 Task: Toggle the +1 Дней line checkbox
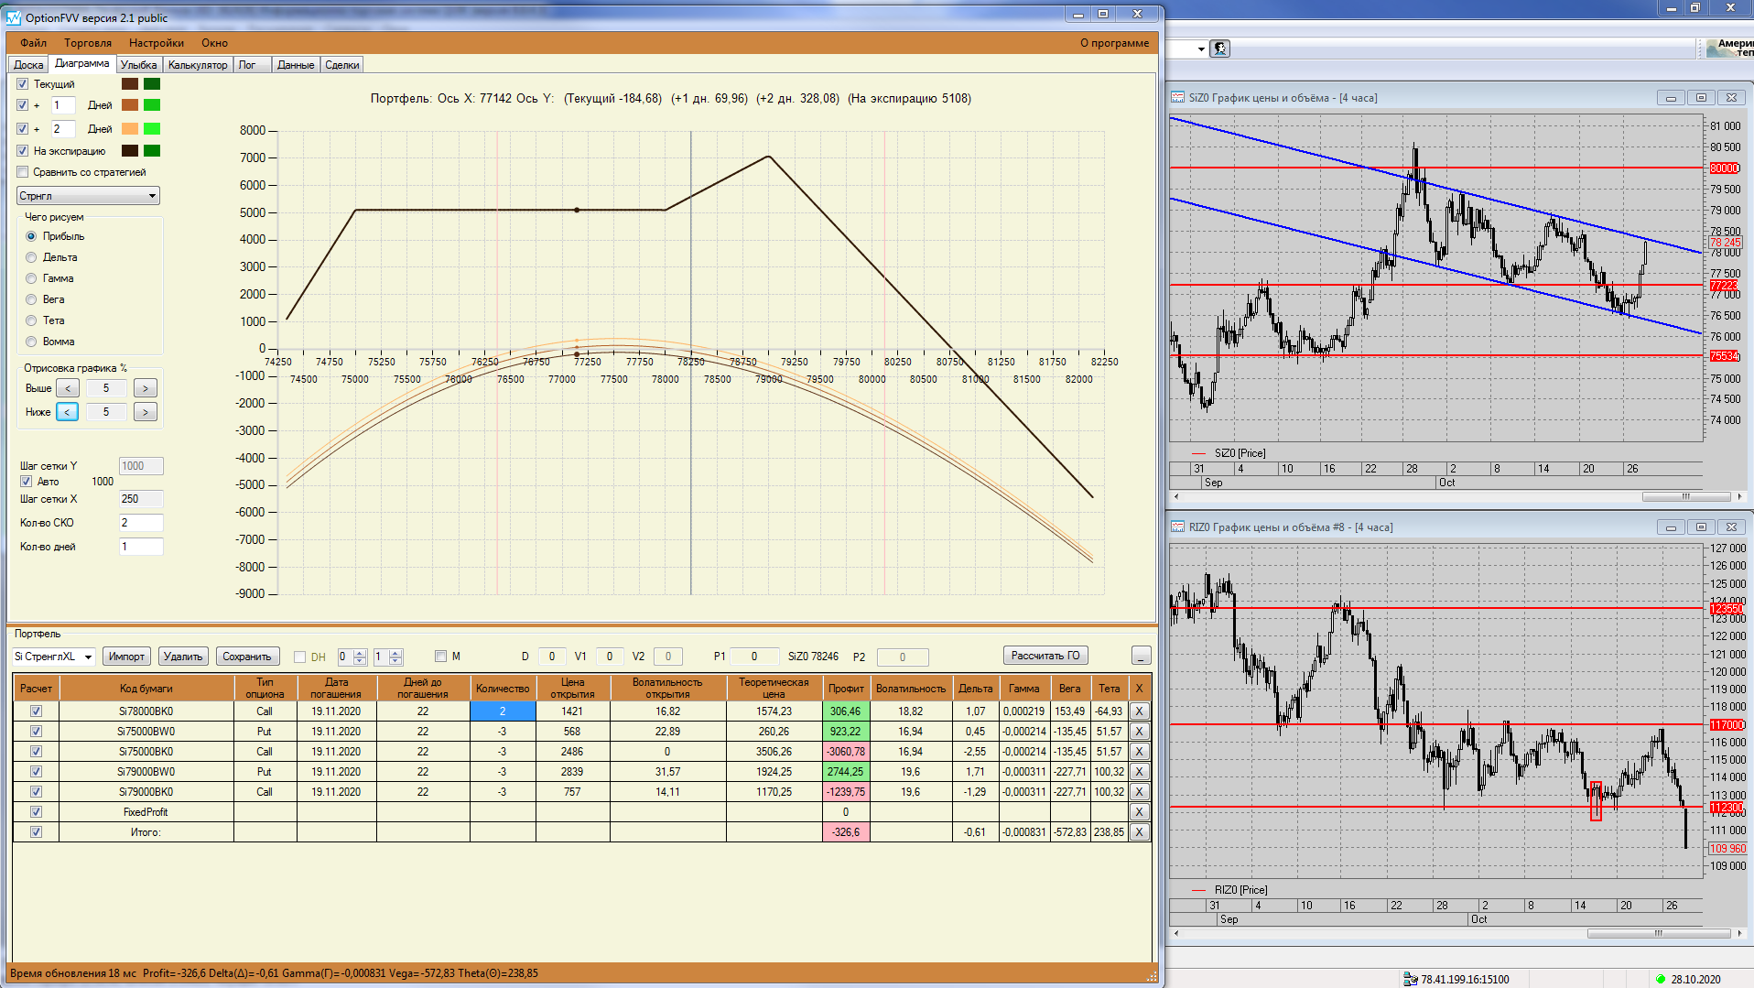[x=23, y=105]
